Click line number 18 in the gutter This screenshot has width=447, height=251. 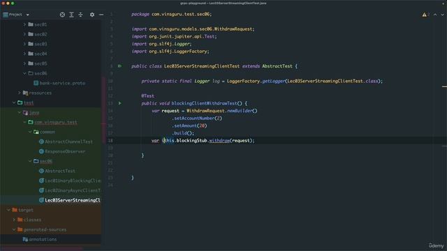pyautogui.click(x=110, y=140)
